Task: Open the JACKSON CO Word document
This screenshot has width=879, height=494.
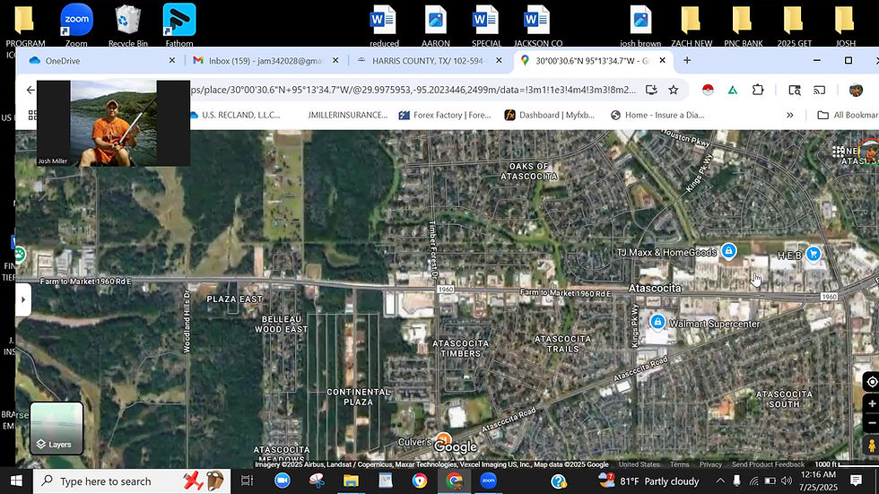Action: tap(537, 25)
